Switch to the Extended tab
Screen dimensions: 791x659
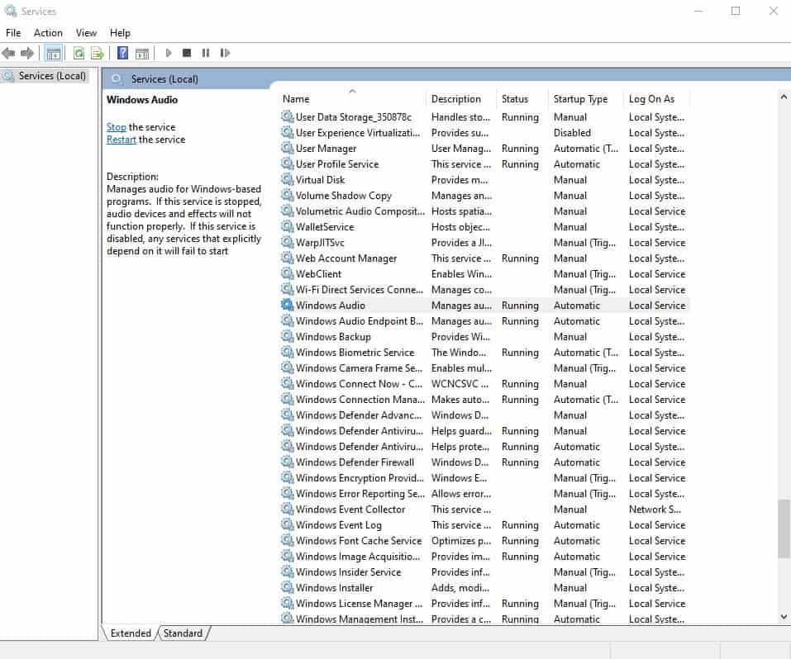tap(131, 633)
